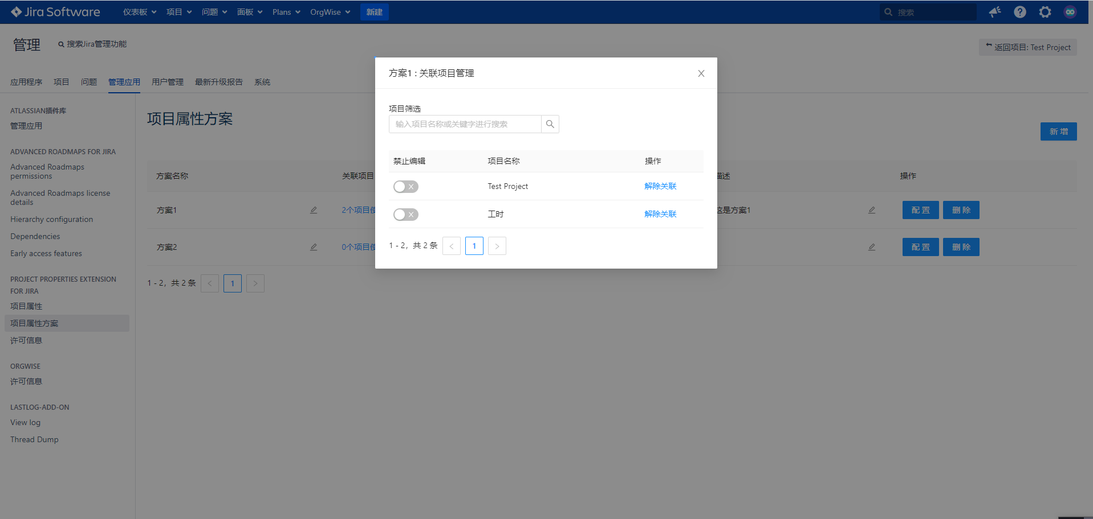Screen dimensions: 1093x519
Task: Click the search magnifier icon in dialog
Action: (550, 124)
